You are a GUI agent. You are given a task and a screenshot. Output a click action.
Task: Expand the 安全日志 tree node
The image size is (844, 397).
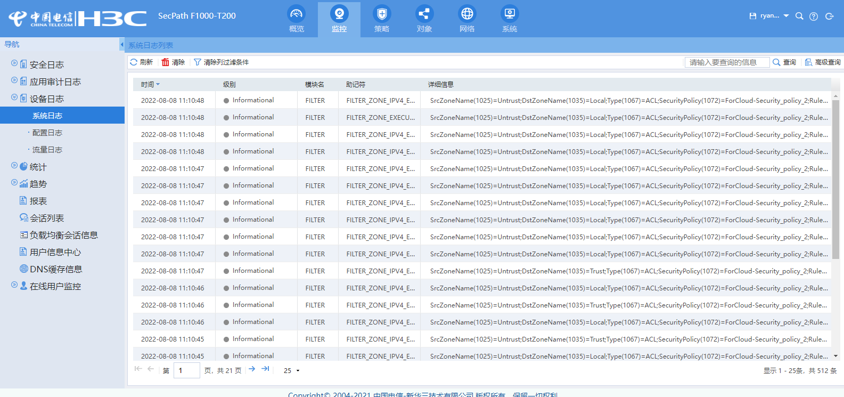point(14,63)
